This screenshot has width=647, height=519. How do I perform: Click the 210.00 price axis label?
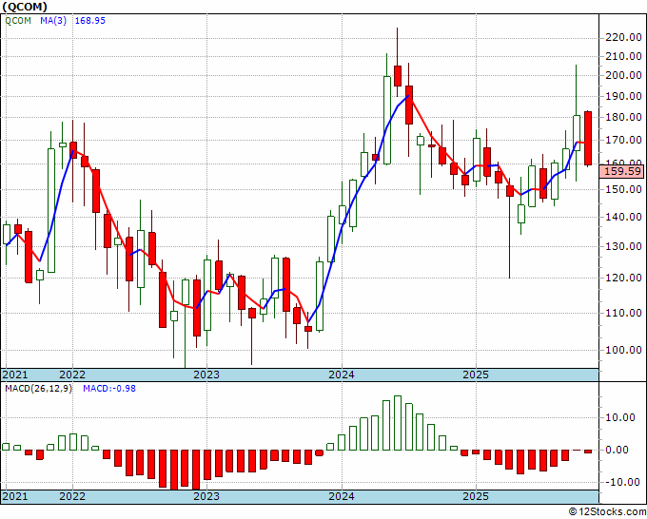pos(623,56)
